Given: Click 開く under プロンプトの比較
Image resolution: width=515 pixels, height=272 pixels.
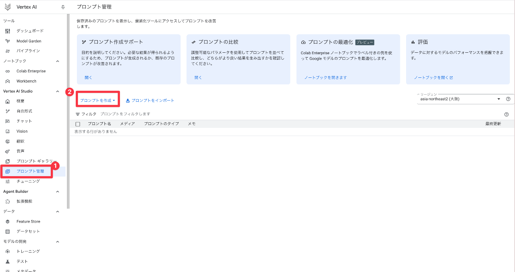Looking at the screenshot, I should pyautogui.click(x=198, y=78).
